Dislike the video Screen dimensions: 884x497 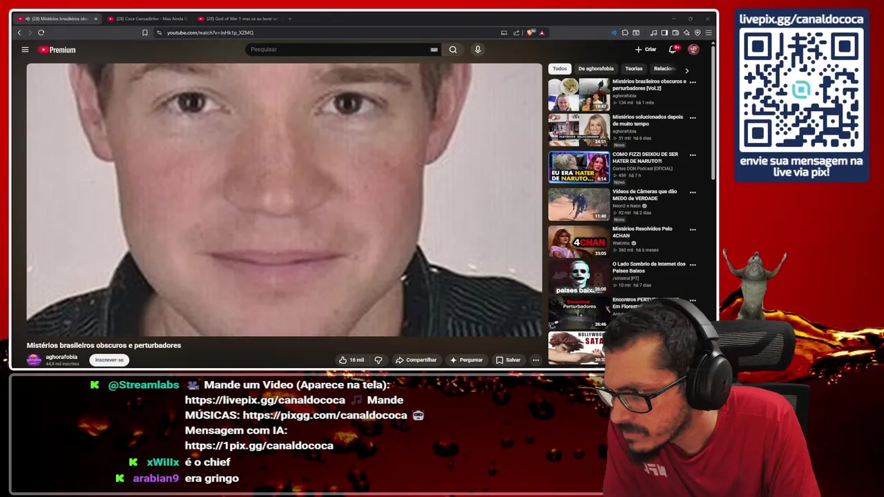tap(378, 360)
